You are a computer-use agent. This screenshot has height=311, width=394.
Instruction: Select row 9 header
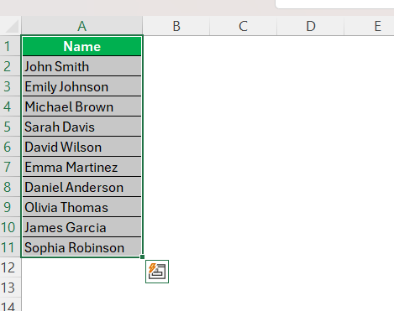[x=10, y=207]
